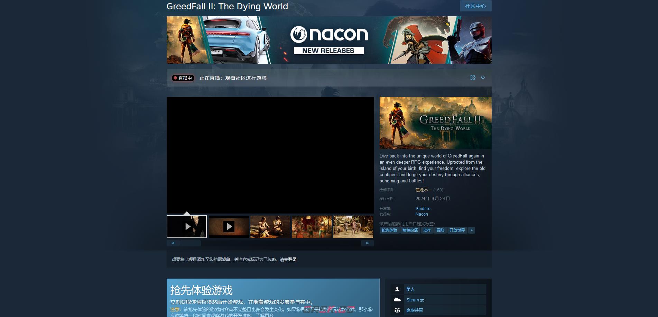Open the GreedFall II capsule header image
The width and height of the screenshot is (658, 317).
click(436, 123)
